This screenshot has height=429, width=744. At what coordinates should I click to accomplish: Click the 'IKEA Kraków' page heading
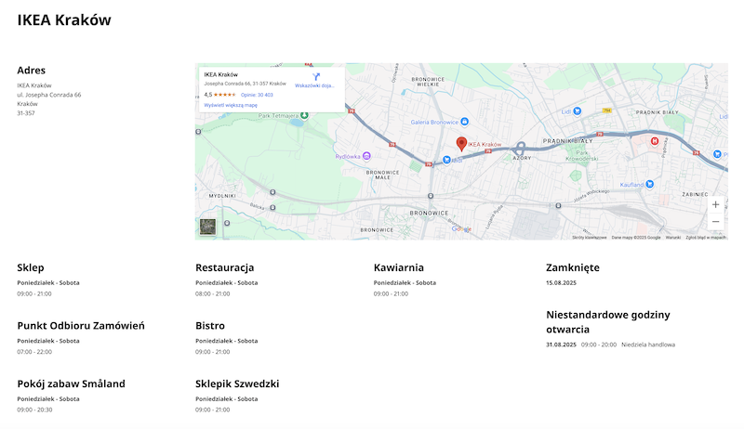click(64, 19)
